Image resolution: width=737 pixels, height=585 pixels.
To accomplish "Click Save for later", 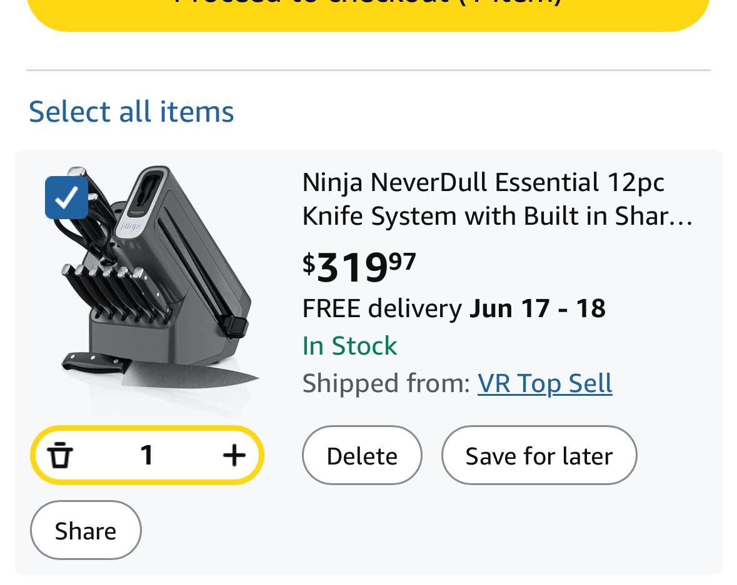I will pos(539,455).
